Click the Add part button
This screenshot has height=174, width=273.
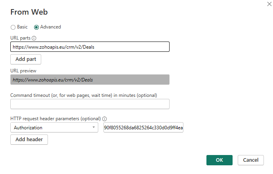[x=26, y=59]
